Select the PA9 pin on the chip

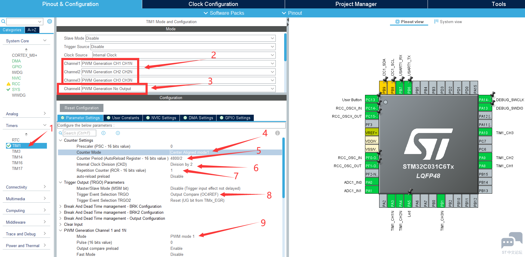pyautogui.click(x=485, y=158)
